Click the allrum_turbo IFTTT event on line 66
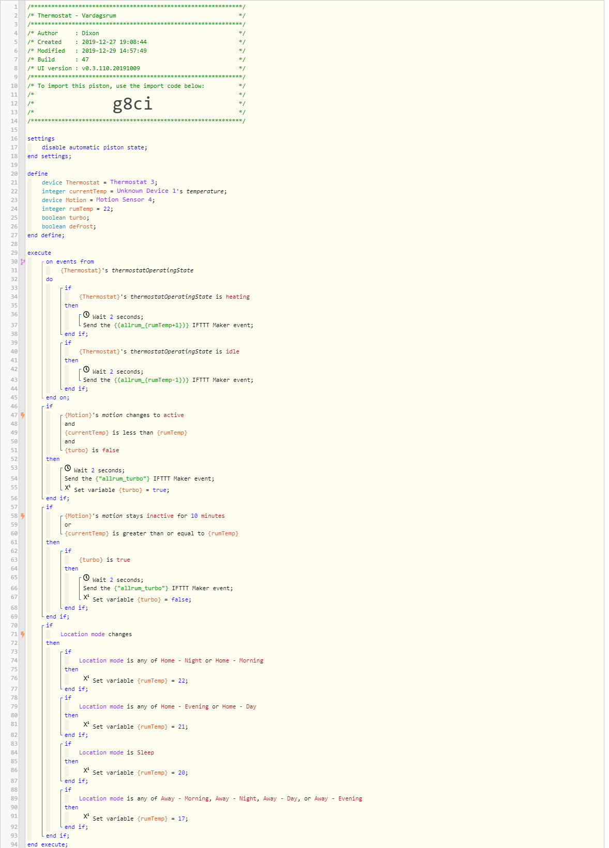The height and width of the screenshot is (848, 609). [158, 588]
